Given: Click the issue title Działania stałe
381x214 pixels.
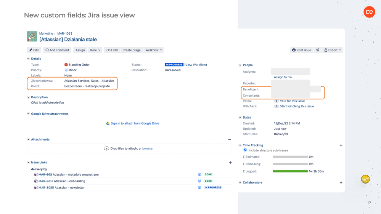Looking at the screenshot, I should click(68, 39).
